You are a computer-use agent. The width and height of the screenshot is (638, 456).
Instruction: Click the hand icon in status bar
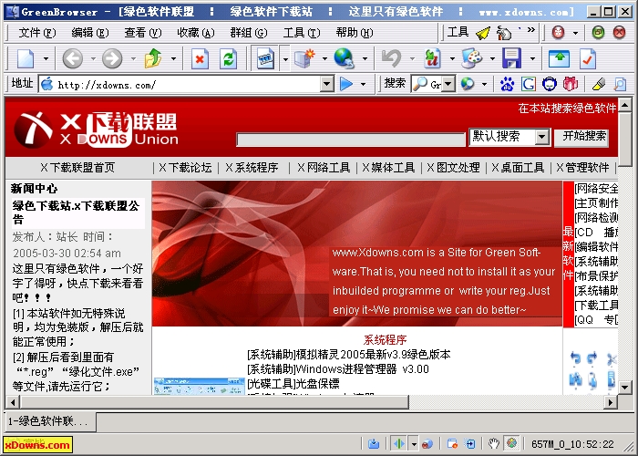click(x=494, y=444)
